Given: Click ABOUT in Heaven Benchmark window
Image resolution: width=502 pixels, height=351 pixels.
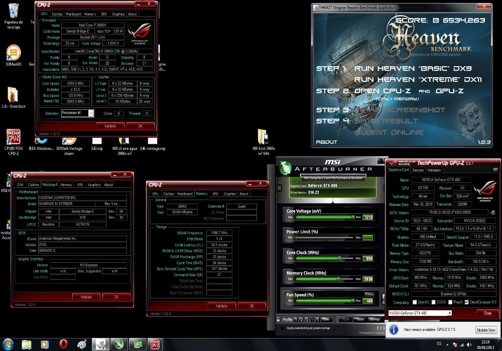Looking at the screenshot, I should [327, 142].
